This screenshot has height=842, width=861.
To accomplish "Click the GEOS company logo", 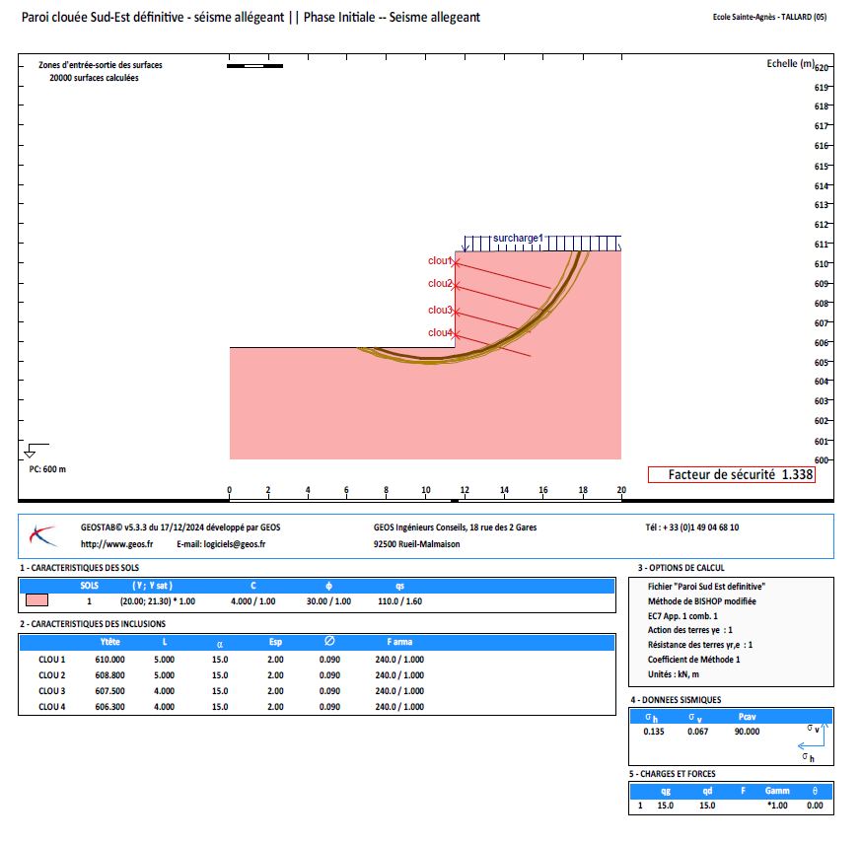I will point(44,535).
